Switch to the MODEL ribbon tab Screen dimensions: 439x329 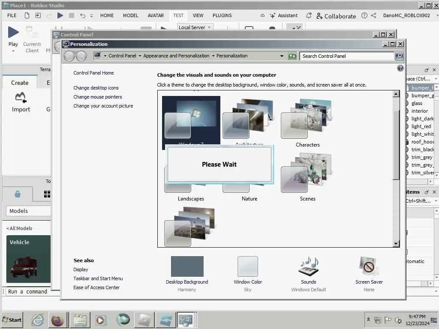(131, 16)
